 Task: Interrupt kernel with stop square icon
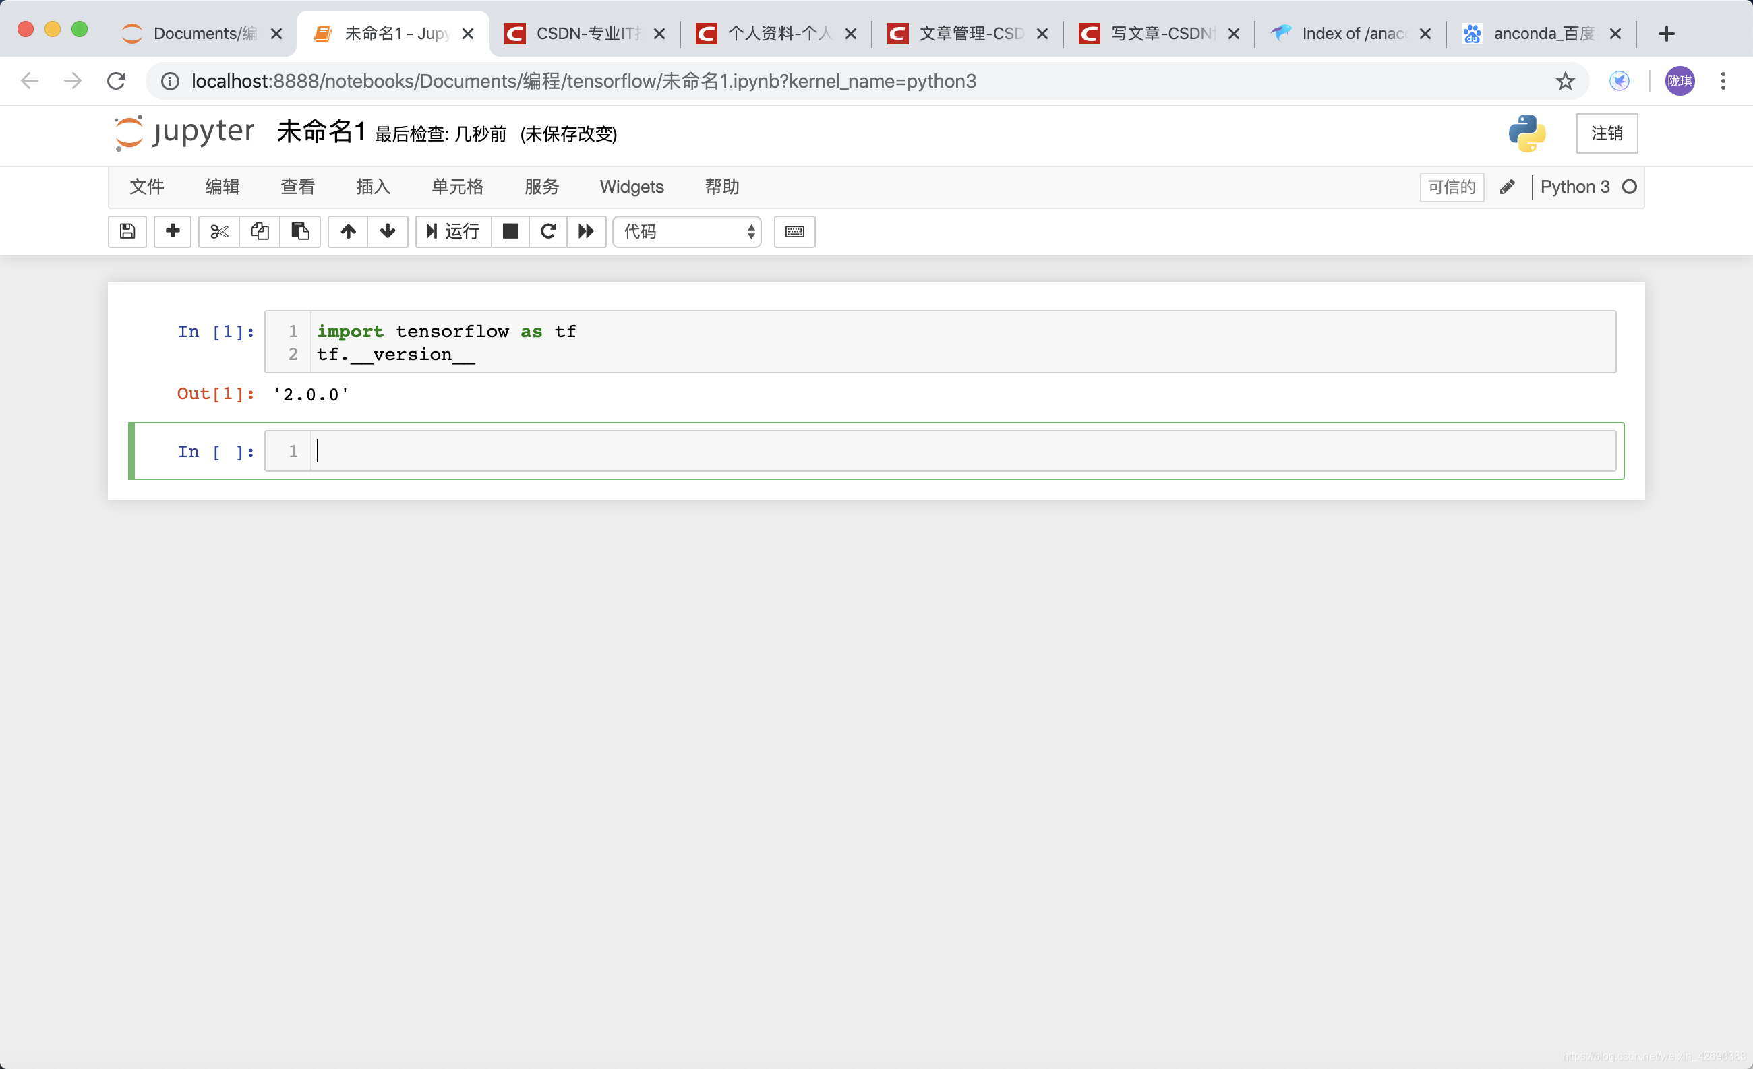click(510, 231)
